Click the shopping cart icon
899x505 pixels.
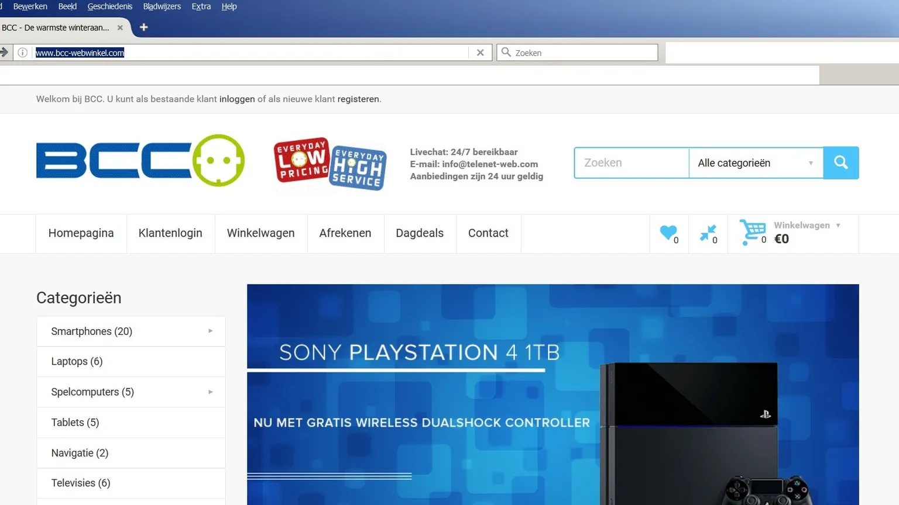pyautogui.click(x=752, y=232)
